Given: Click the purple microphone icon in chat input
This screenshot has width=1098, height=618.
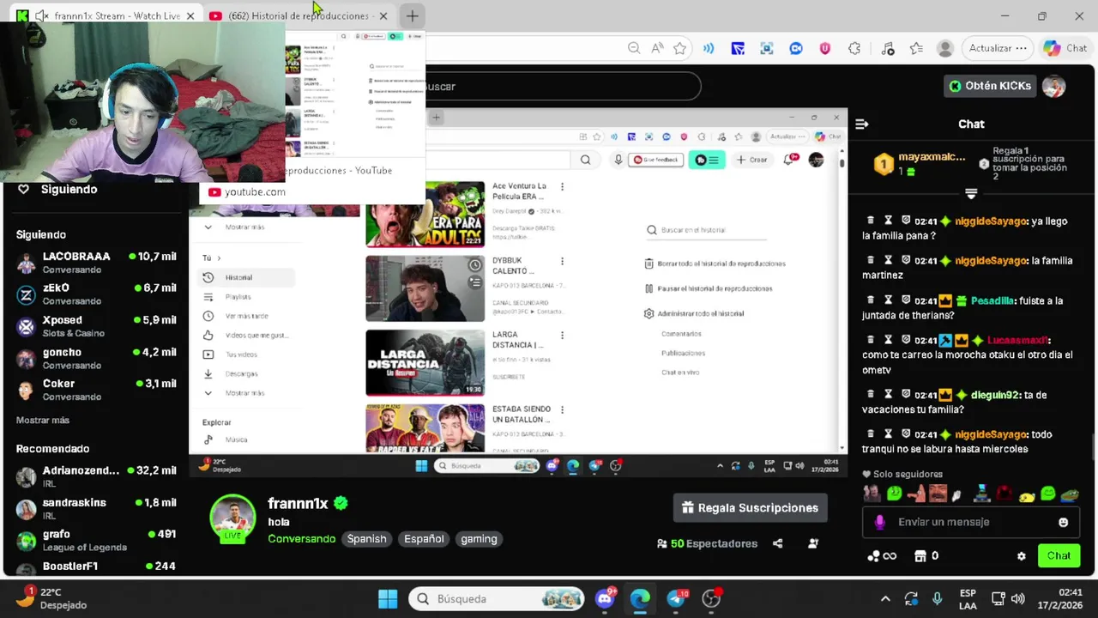Looking at the screenshot, I should pyautogui.click(x=879, y=522).
